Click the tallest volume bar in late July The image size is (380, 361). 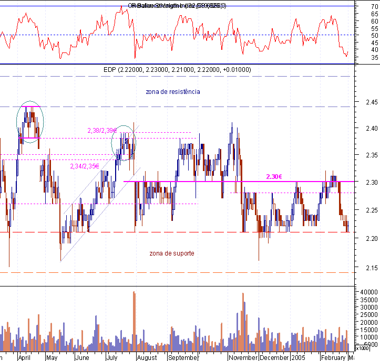pyautogui.click(x=134, y=321)
